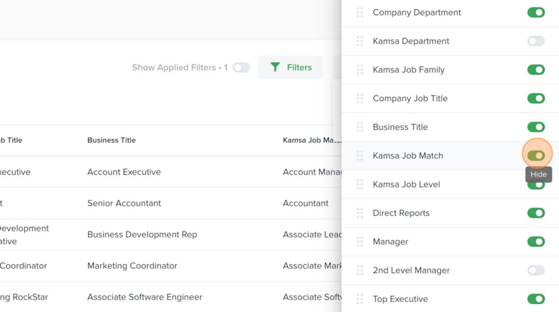Image resolution: width=559 pixels, height=312 pixels.
Task: Click the drag handle next to Kamsa Job Family
Action: pos(360,69)
